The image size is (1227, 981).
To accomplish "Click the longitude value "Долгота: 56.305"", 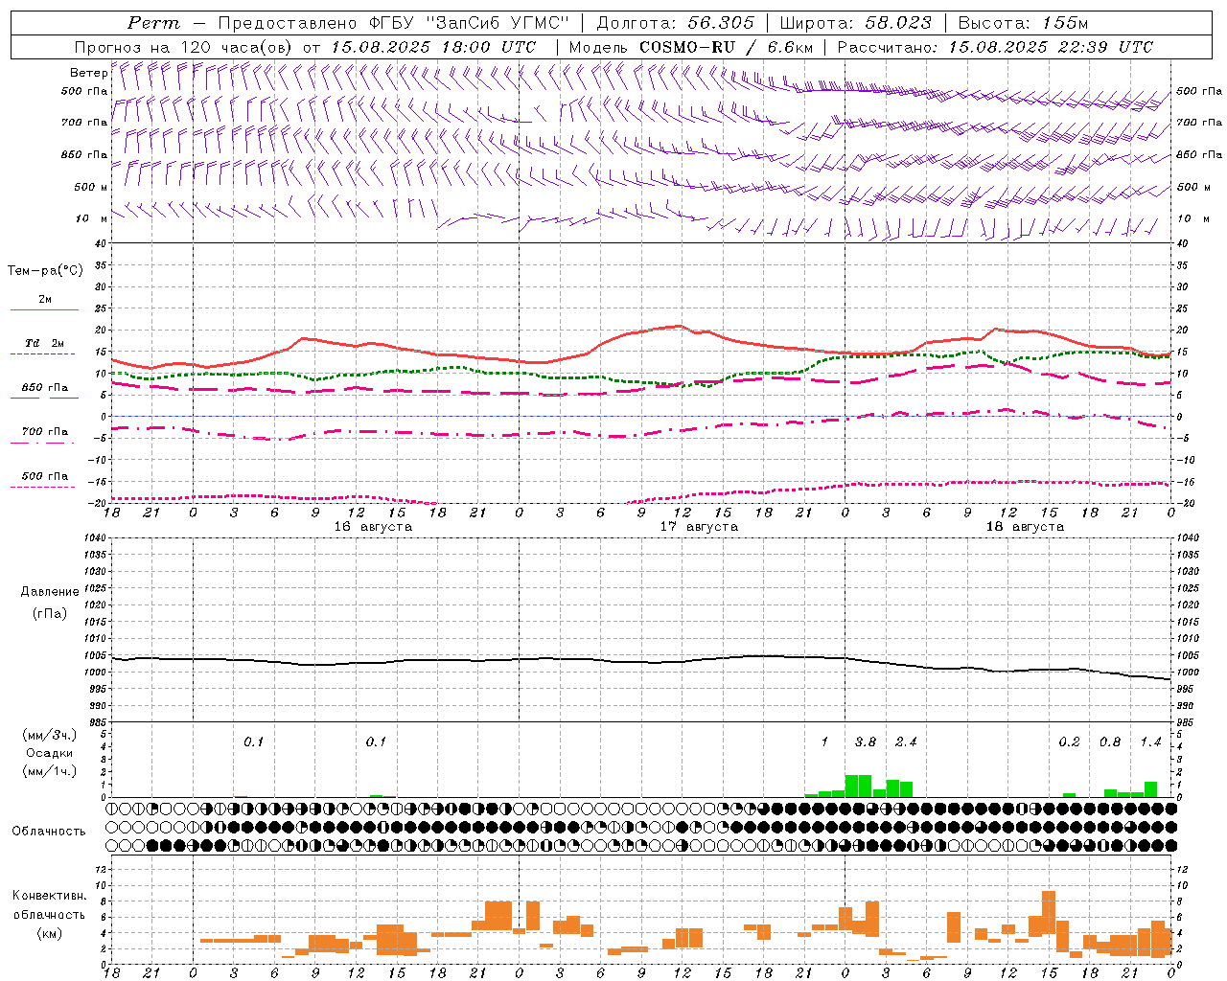I will click(676, 23).
